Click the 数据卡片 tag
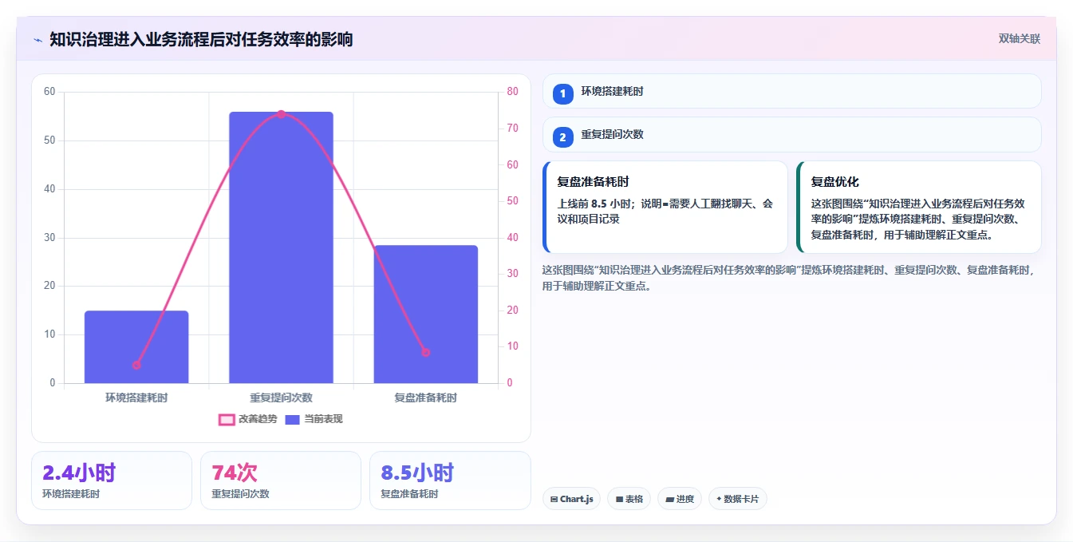 (x=738, y=499)
